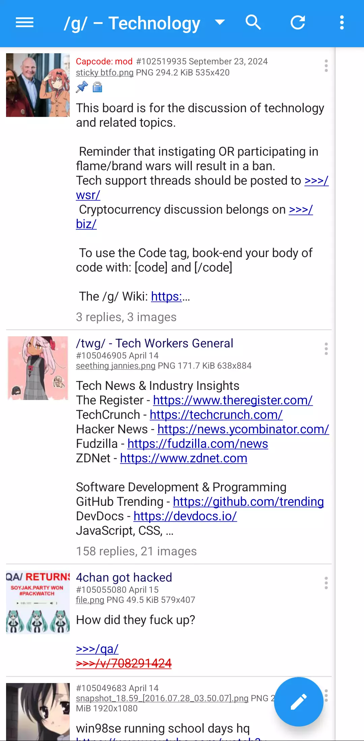Viewport: 364px width, 741px height.
Task: Open options for Tech Workers General thread
Action: (x=326, y=349)
